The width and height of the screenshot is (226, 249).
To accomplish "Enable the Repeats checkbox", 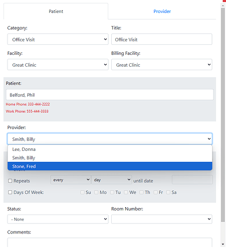I will coord(10,181).
